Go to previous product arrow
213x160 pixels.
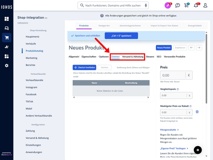click(191, 47)
